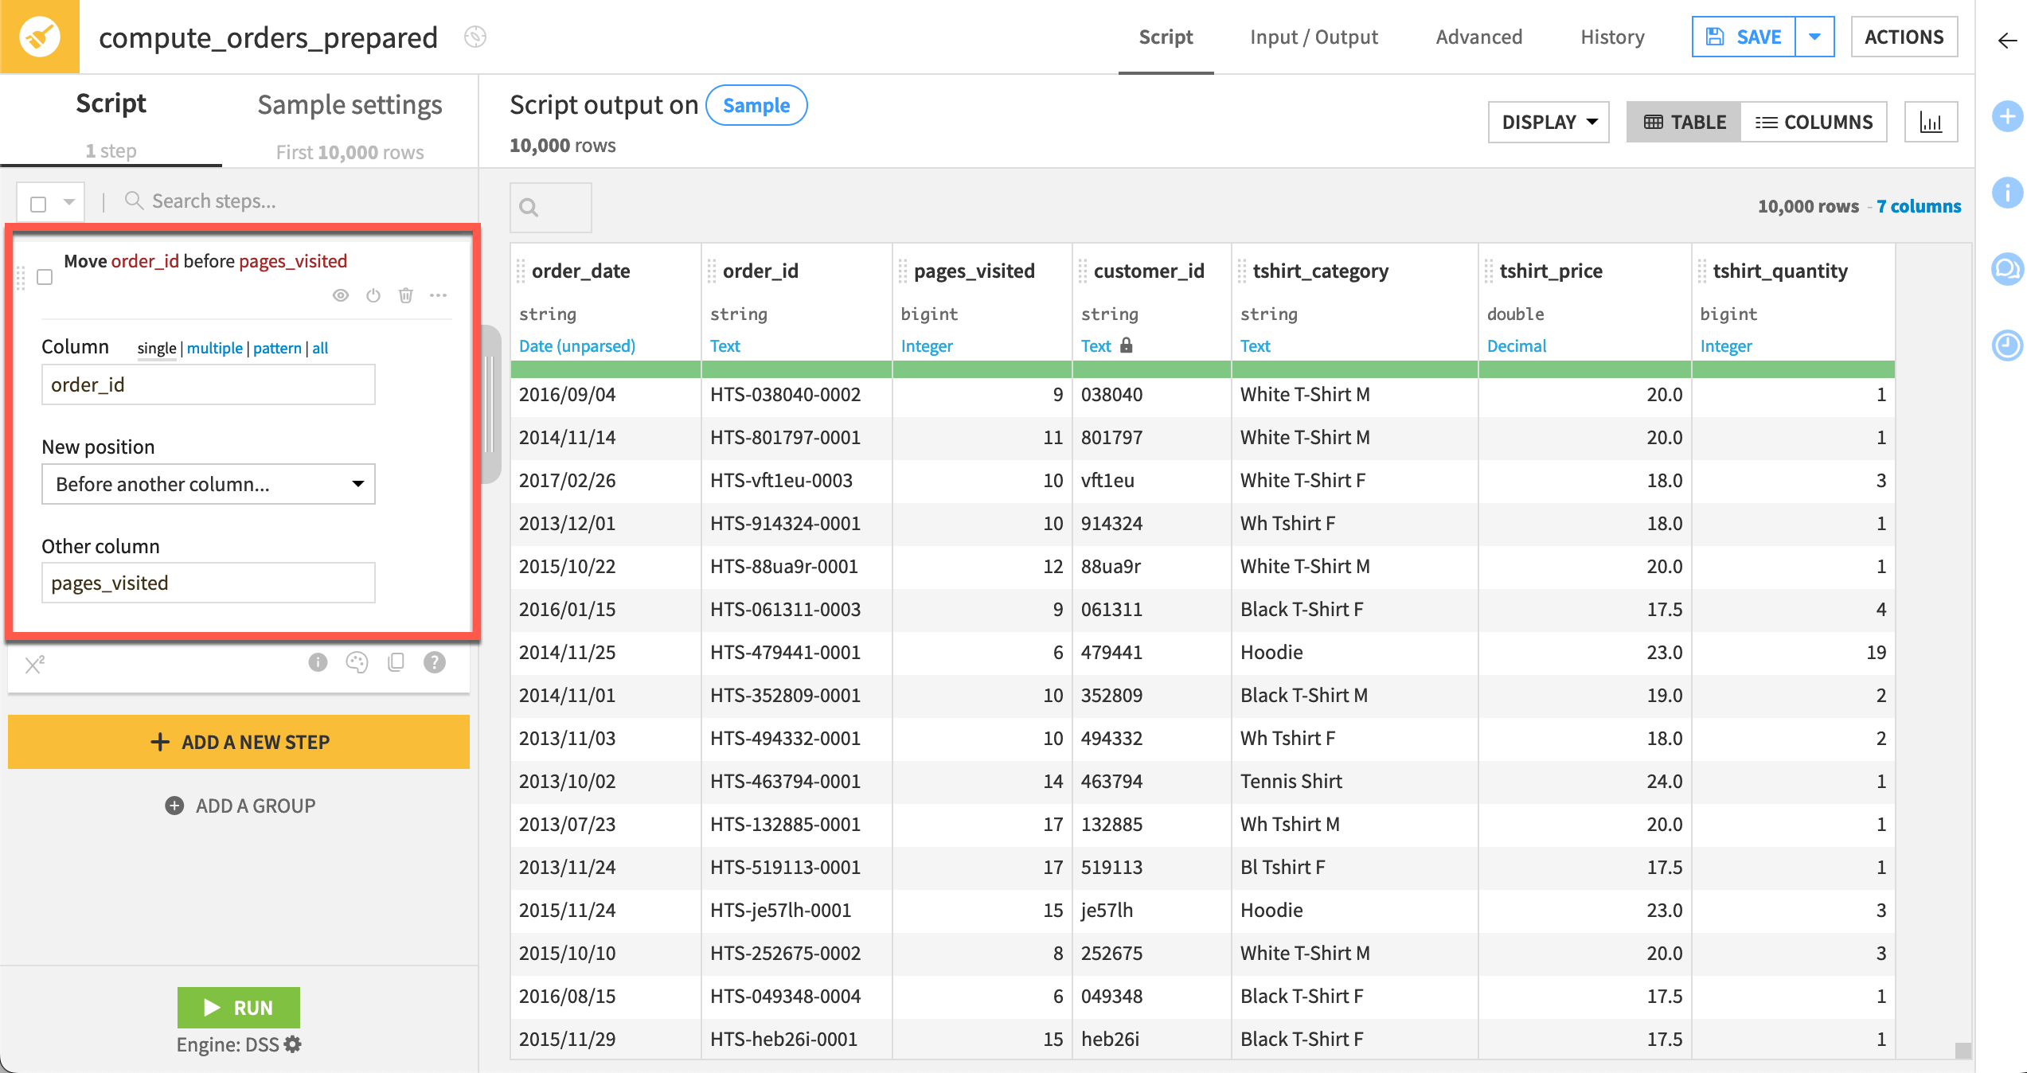Open tshirt_category column header menu

click(x=1320, y=271)
